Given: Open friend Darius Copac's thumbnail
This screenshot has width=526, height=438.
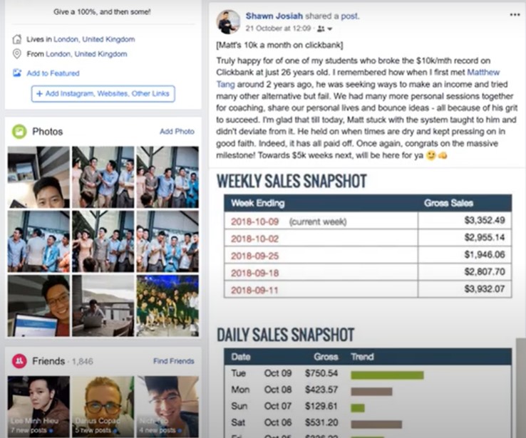Looking at the screenshot, I should pos(103,407).
